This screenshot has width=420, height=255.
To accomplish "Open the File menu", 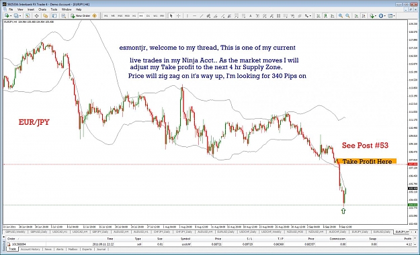I will [11, 9].
